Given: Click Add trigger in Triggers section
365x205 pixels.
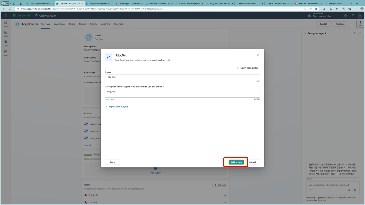Looking at the screenshot, I should pos(155,173).
